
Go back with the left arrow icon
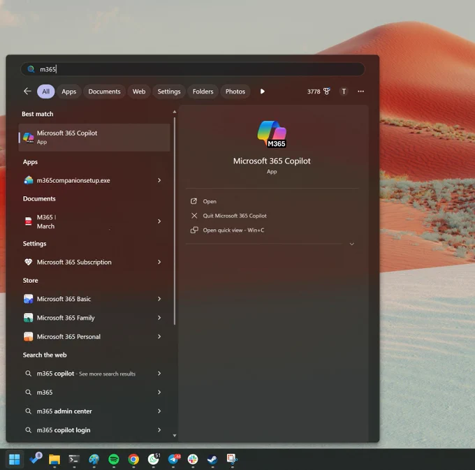pos(27,91)
